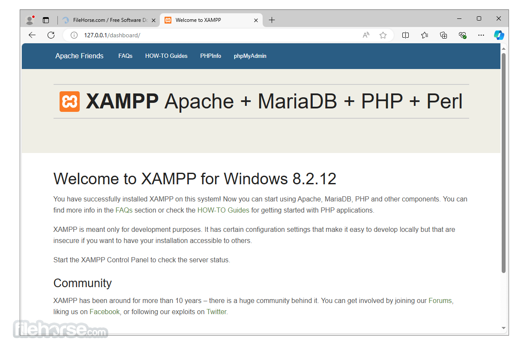
Task: Open a new tab with plus button
Action: (x=272, y=20)
